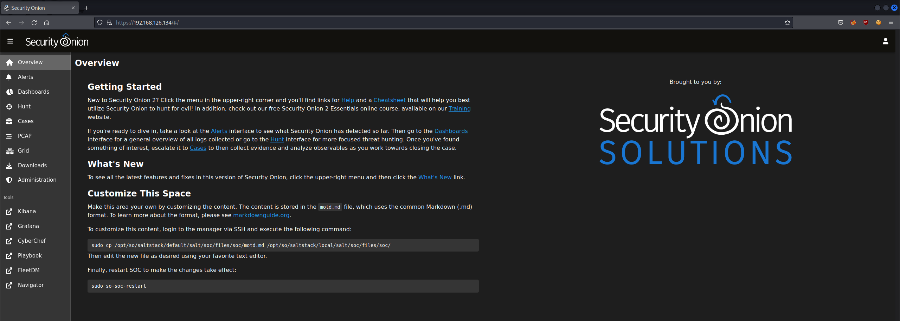Open Downloads from the sidebar

(x=35, y=166)
